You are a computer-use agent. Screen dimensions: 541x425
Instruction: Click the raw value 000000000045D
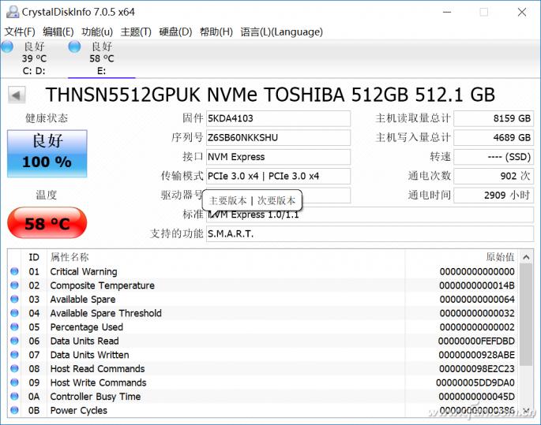click(x=477, y=397)
